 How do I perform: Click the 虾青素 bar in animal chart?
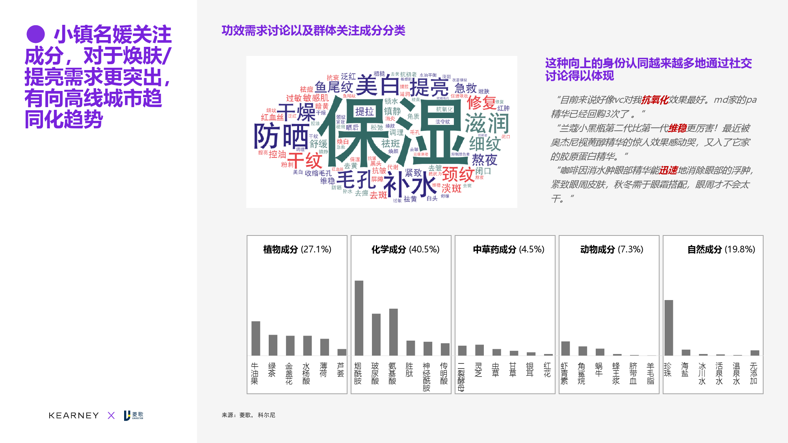[x=565, y=348]
